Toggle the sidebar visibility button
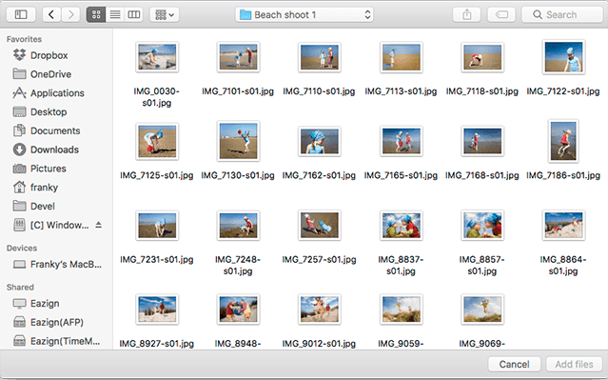 21,14
